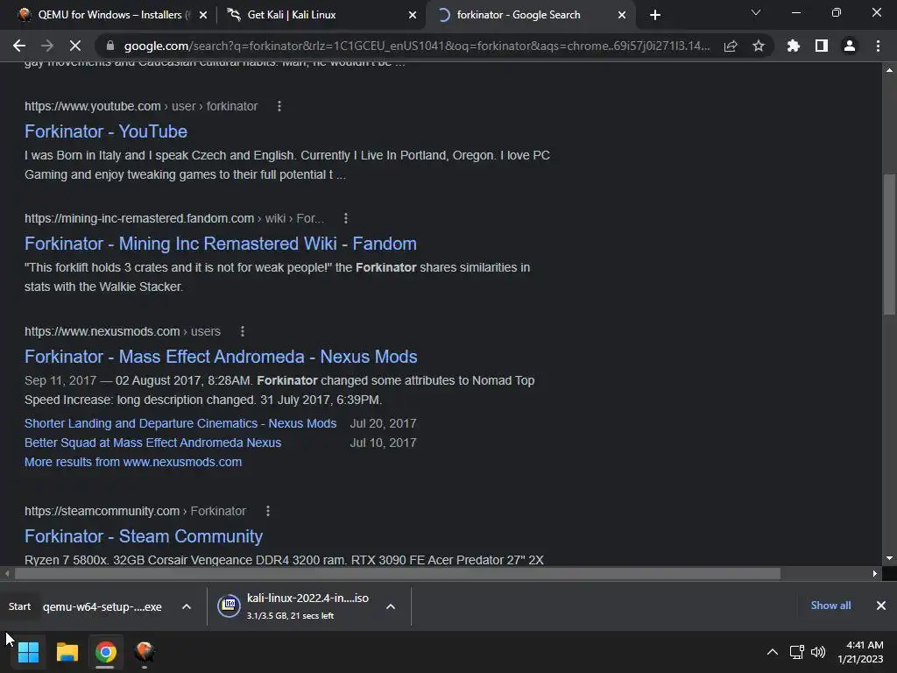Open the side panel icon
Screen dimensions: 897x673
pyautogui.click(x=822, y=46)
